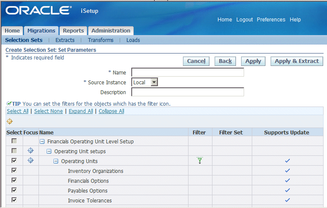327x208 pixels.
Task: Uncheck the Operating Units checkbox
Action: point(14,160)
